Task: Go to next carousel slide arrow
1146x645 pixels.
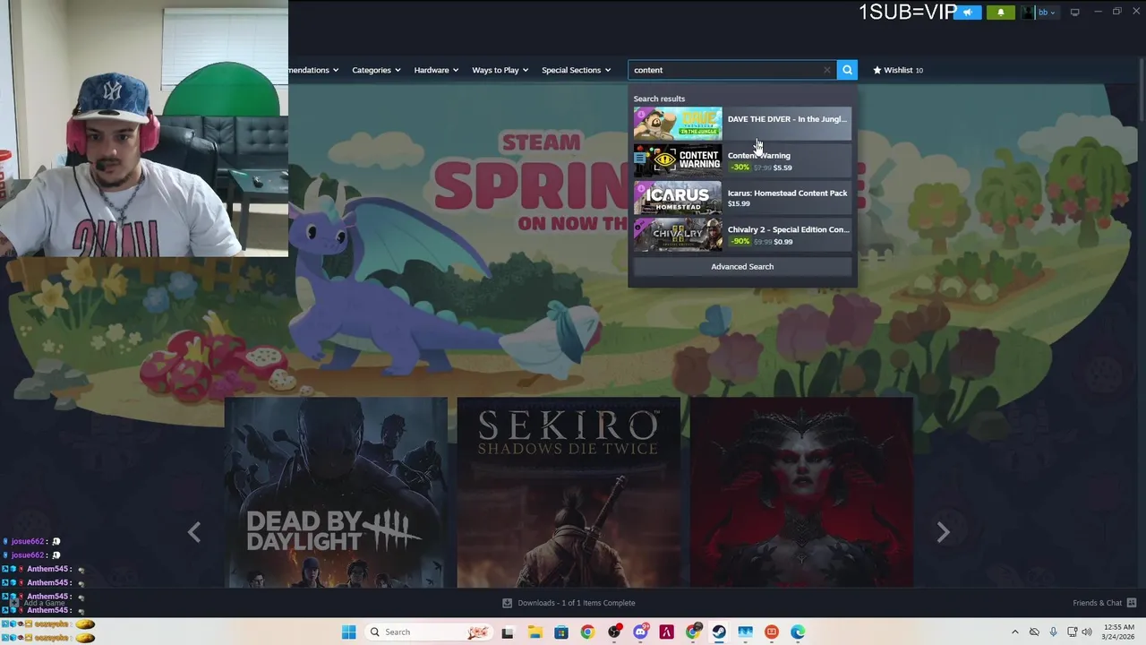Action: point(943,532)
